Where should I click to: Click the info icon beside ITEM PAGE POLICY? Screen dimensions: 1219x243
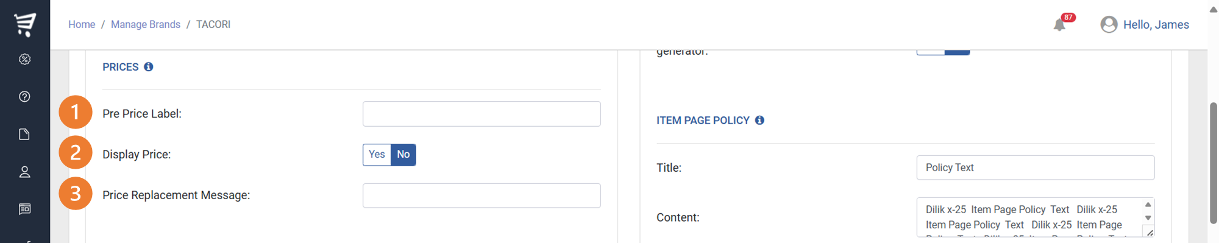point(759,120)
